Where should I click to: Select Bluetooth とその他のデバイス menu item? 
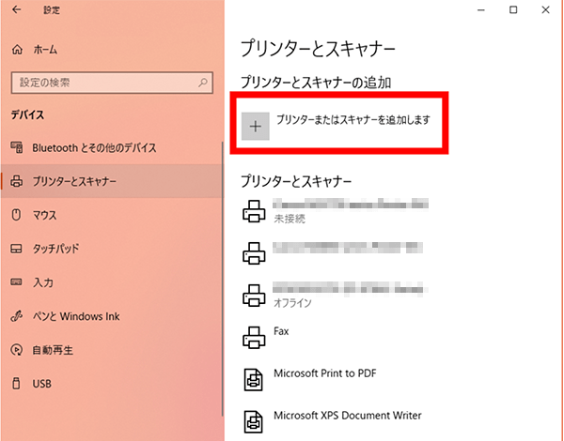[x=112, y=147]
